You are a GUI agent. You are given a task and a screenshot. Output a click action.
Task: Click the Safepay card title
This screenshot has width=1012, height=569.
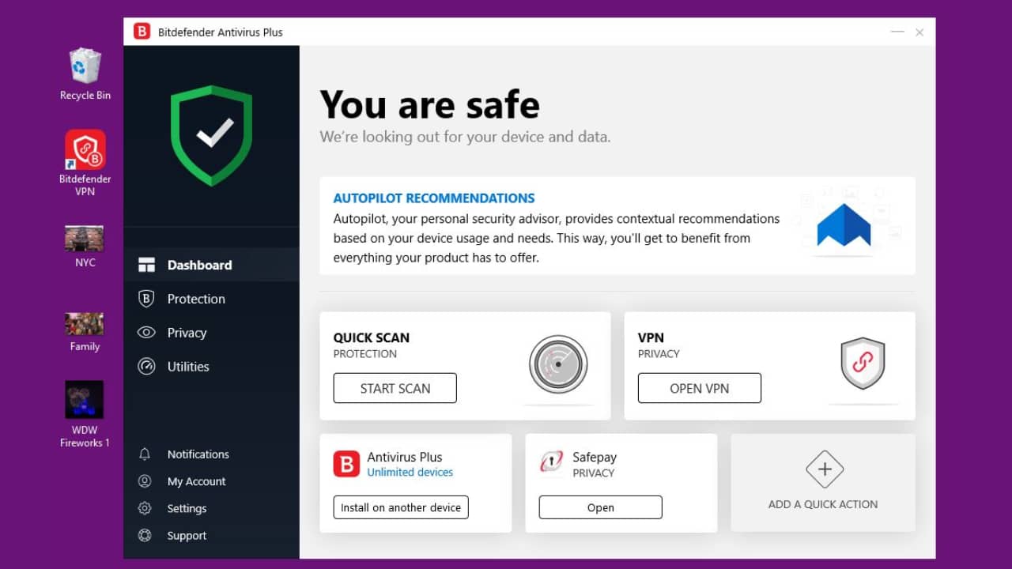coord(595,457)
